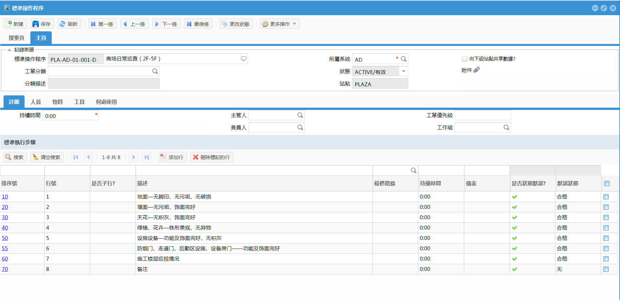Viewport: 620px width, 300px height.
Task: Go to next record 下一條
Action: click(x=166, y=24)
